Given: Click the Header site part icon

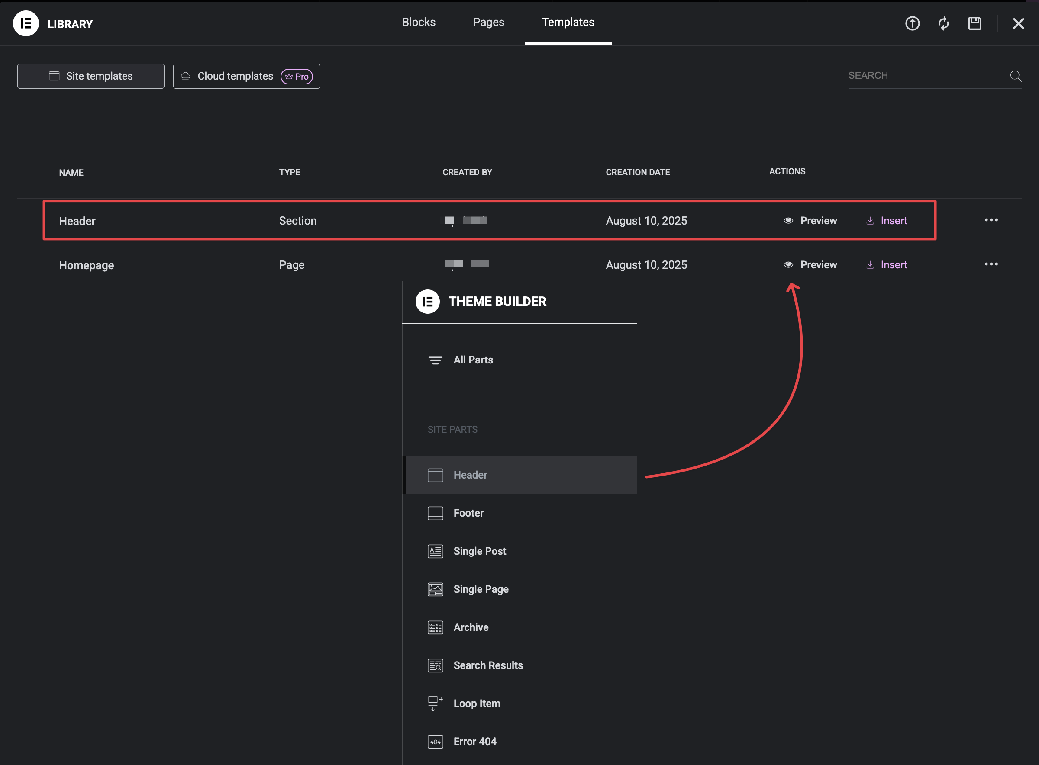Looking at the screenshot, I should 435,475.
